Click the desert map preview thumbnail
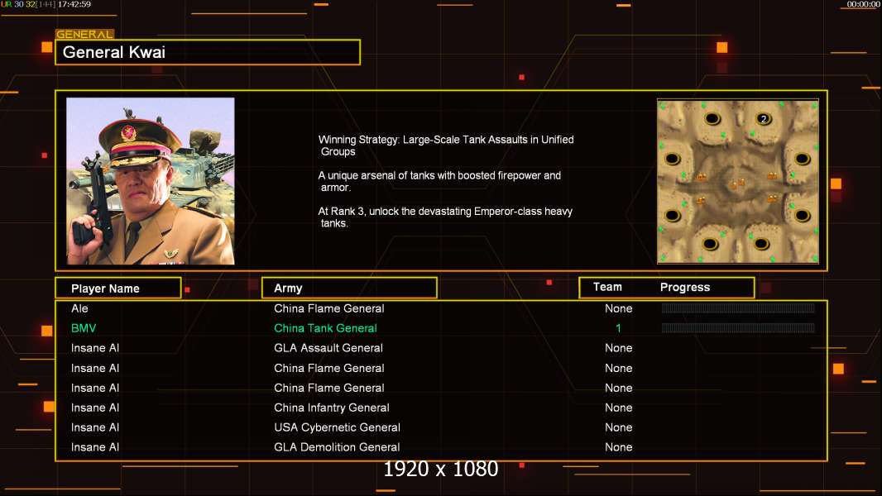 coord(738,181)
